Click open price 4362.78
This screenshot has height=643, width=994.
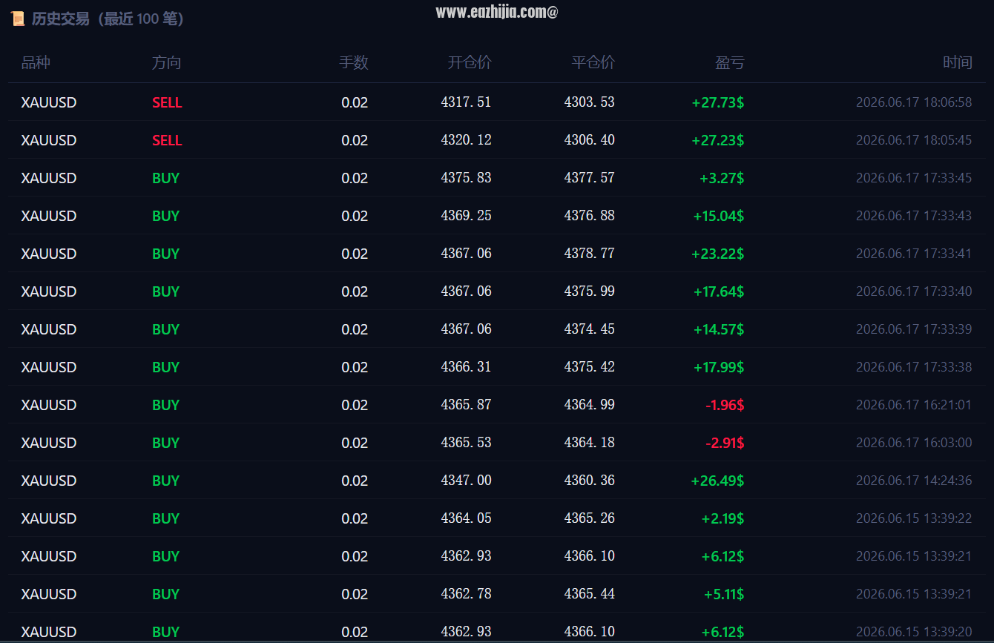coord(466,594)
